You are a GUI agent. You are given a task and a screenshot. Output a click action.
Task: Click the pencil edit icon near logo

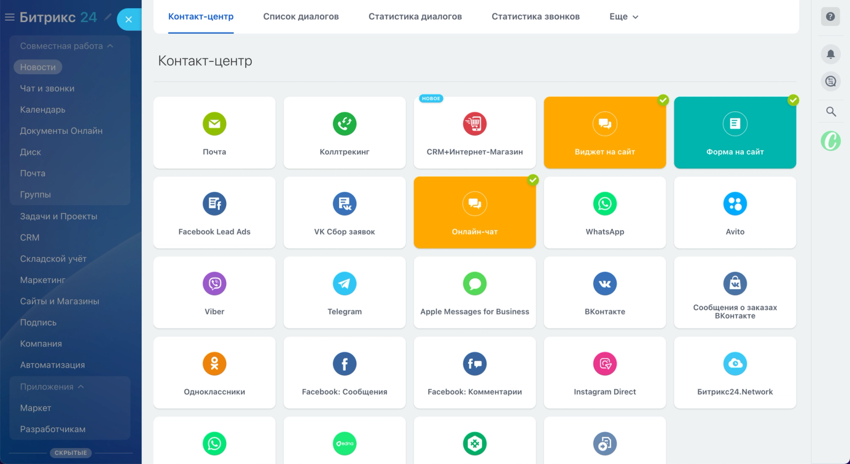click(108, 17)
